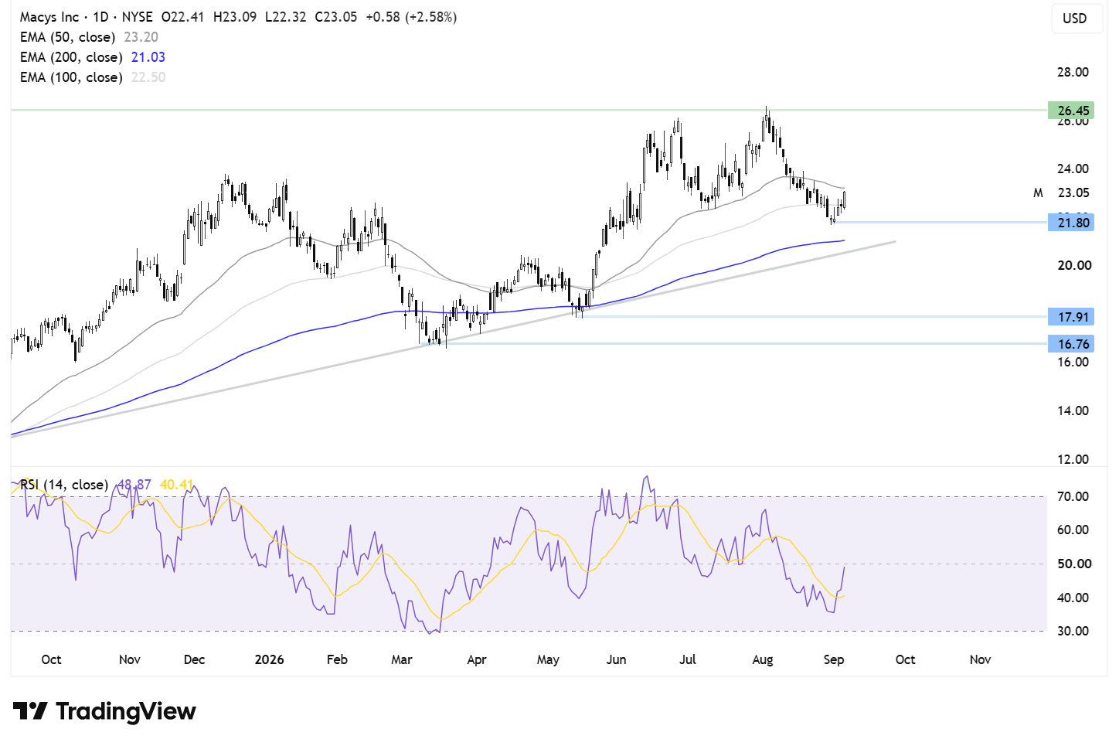The width and height of the screenshot is (1119, 746).
Task: Click the Apr label on time axis
Action: click(477, 660)
